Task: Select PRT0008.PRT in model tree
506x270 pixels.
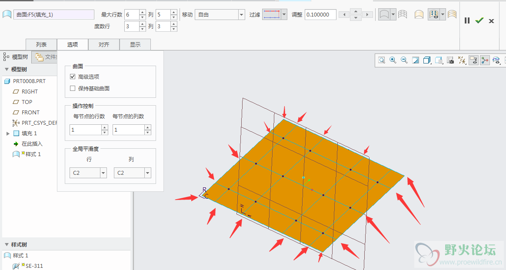Action: tap(29, 81)
